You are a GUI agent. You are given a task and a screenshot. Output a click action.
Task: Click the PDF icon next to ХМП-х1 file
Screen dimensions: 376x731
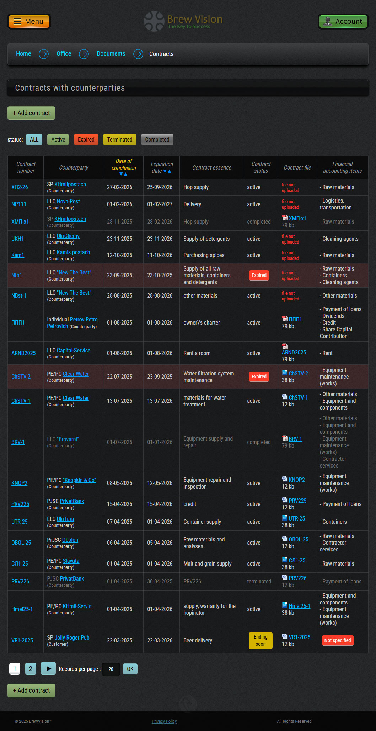(x=285, y=218)
